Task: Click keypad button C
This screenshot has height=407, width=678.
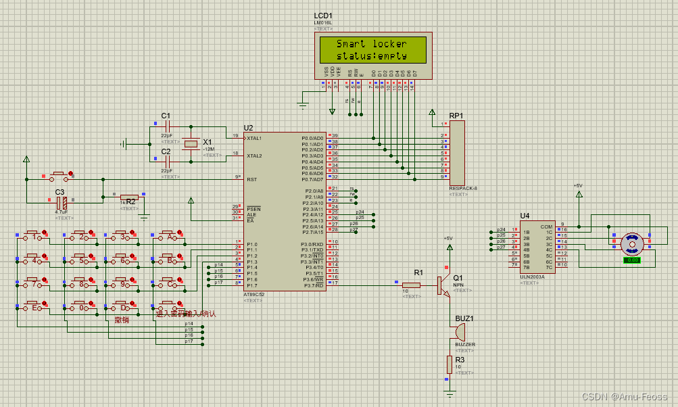Action: coord(169,283)
